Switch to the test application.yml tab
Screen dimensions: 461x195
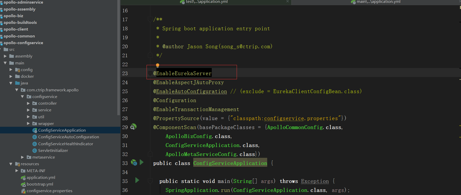pyautogui.click(x=206, y=2)
